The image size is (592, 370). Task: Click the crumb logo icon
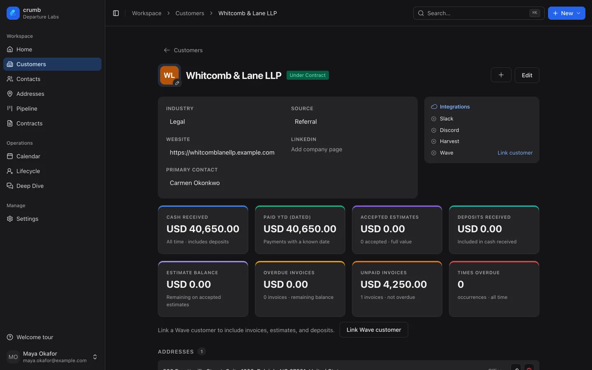[x=13, y=13]
